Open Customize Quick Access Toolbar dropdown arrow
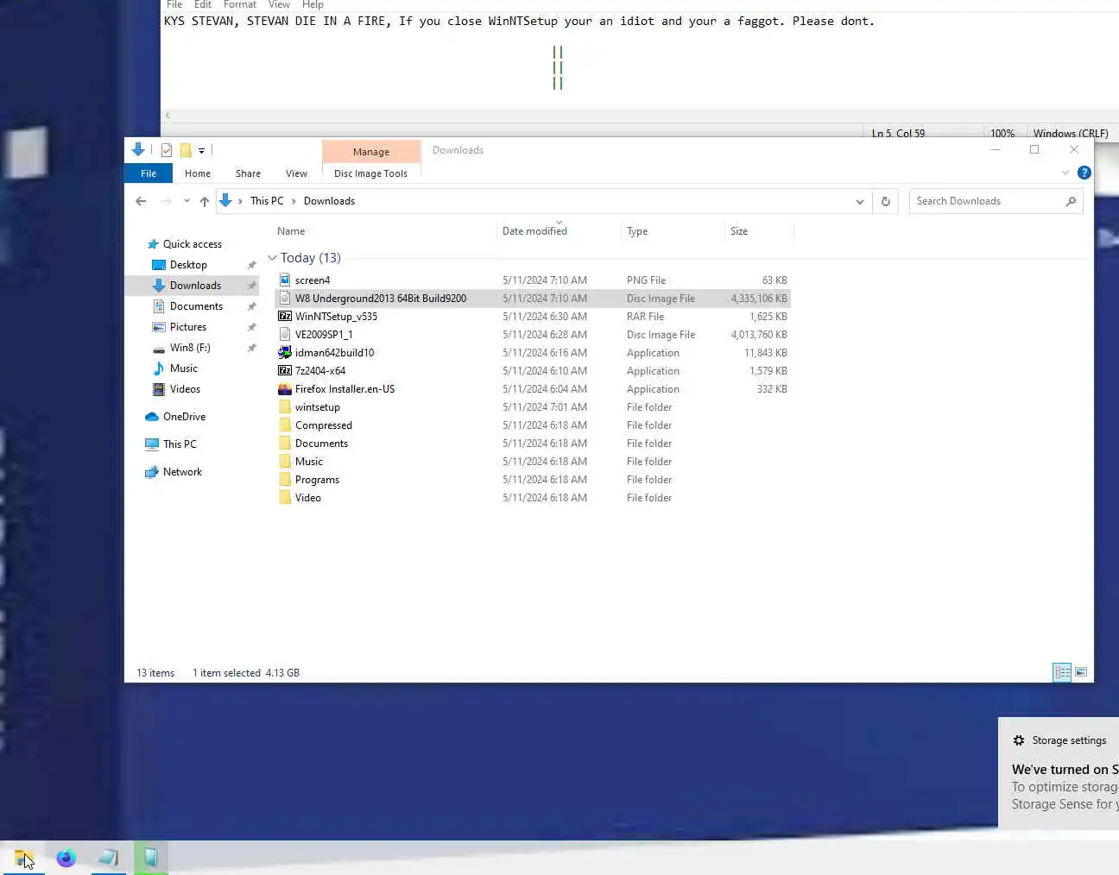The height and width of the screenshot is (875, 1119). (201, 150)
